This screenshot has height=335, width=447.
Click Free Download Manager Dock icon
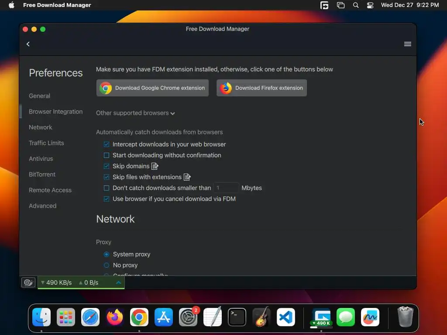pyautogui.click(x=321, y=317)
